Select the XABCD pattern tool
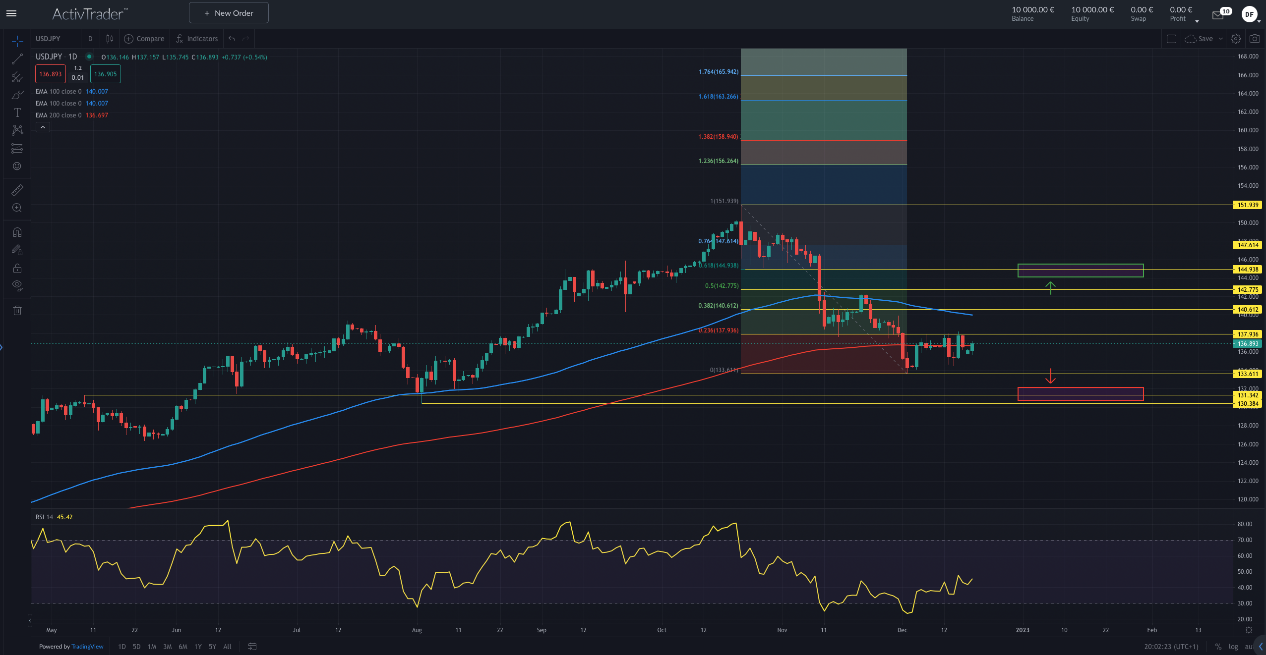The image size is (1266, 655). (x=16, y=130)
